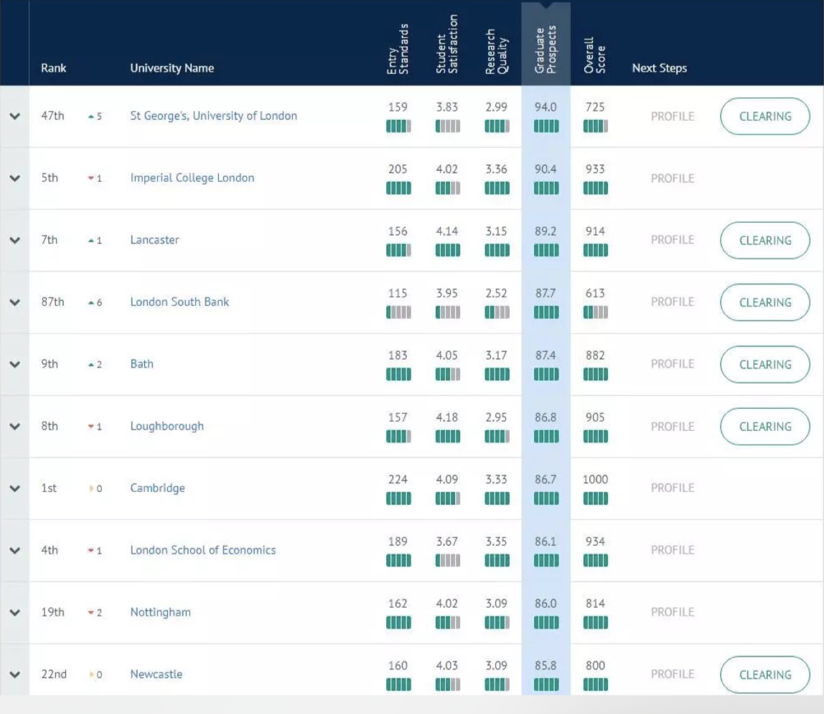The width and height of the screenshot is (824, 714).
Task: Sort by Entry Standards column header
Action: 398,49
